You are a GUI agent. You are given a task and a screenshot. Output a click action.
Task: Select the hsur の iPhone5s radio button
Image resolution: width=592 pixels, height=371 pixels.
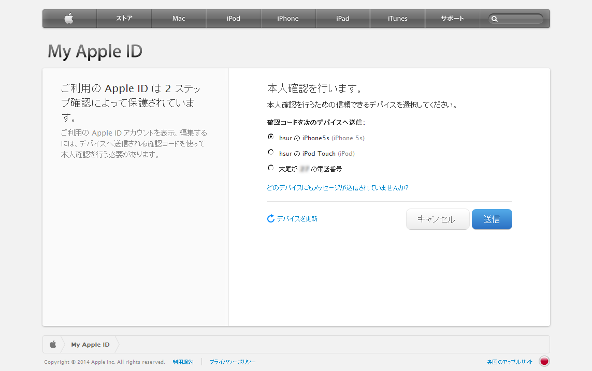tap(270, 137)
